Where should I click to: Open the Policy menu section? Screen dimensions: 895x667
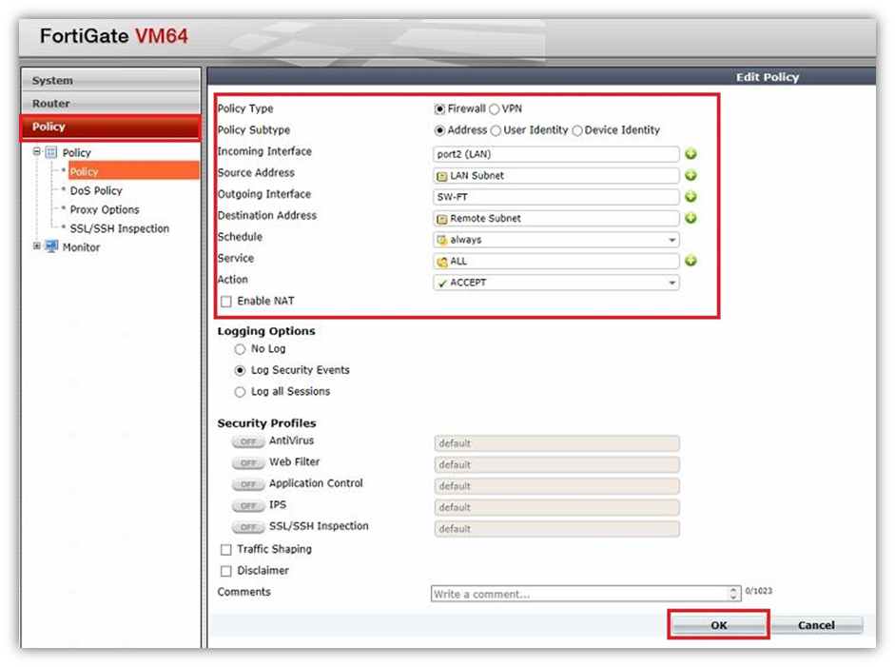pos(110,127)
